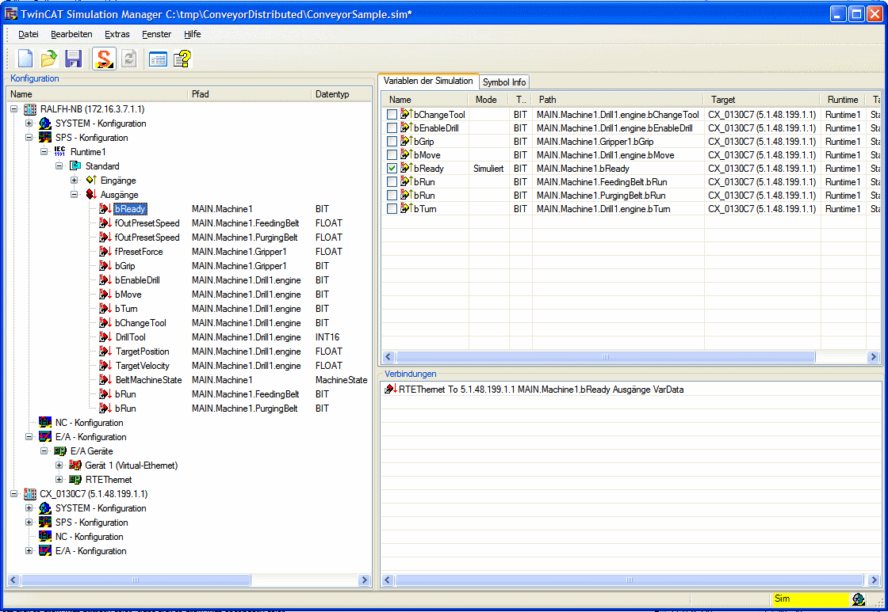Click the variable icon next to bGrip in table

point(407,142)
